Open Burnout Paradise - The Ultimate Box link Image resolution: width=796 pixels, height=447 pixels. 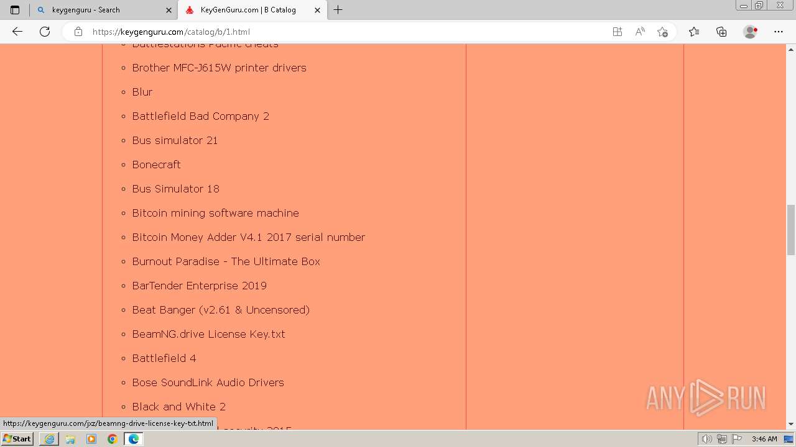226,261
